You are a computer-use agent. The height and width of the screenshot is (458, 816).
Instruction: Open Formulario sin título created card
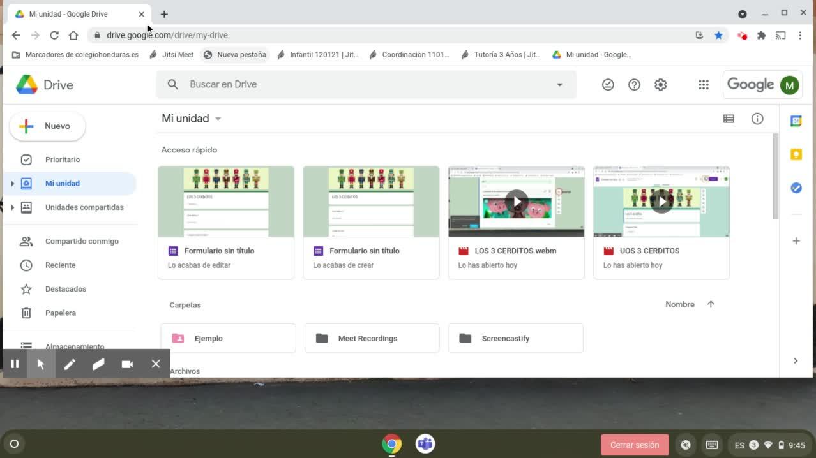coord(371,223)
